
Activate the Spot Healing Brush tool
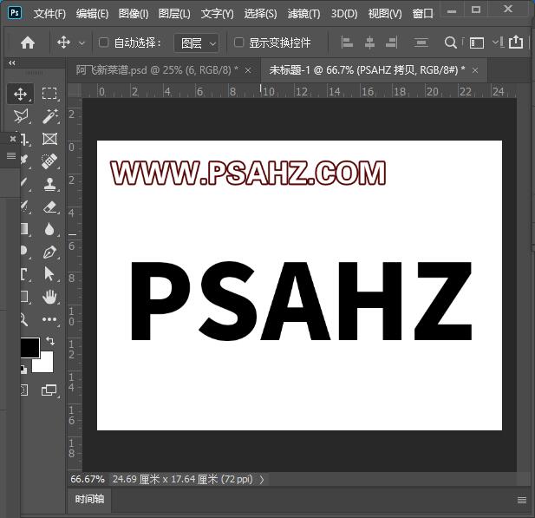pos(49,161)
